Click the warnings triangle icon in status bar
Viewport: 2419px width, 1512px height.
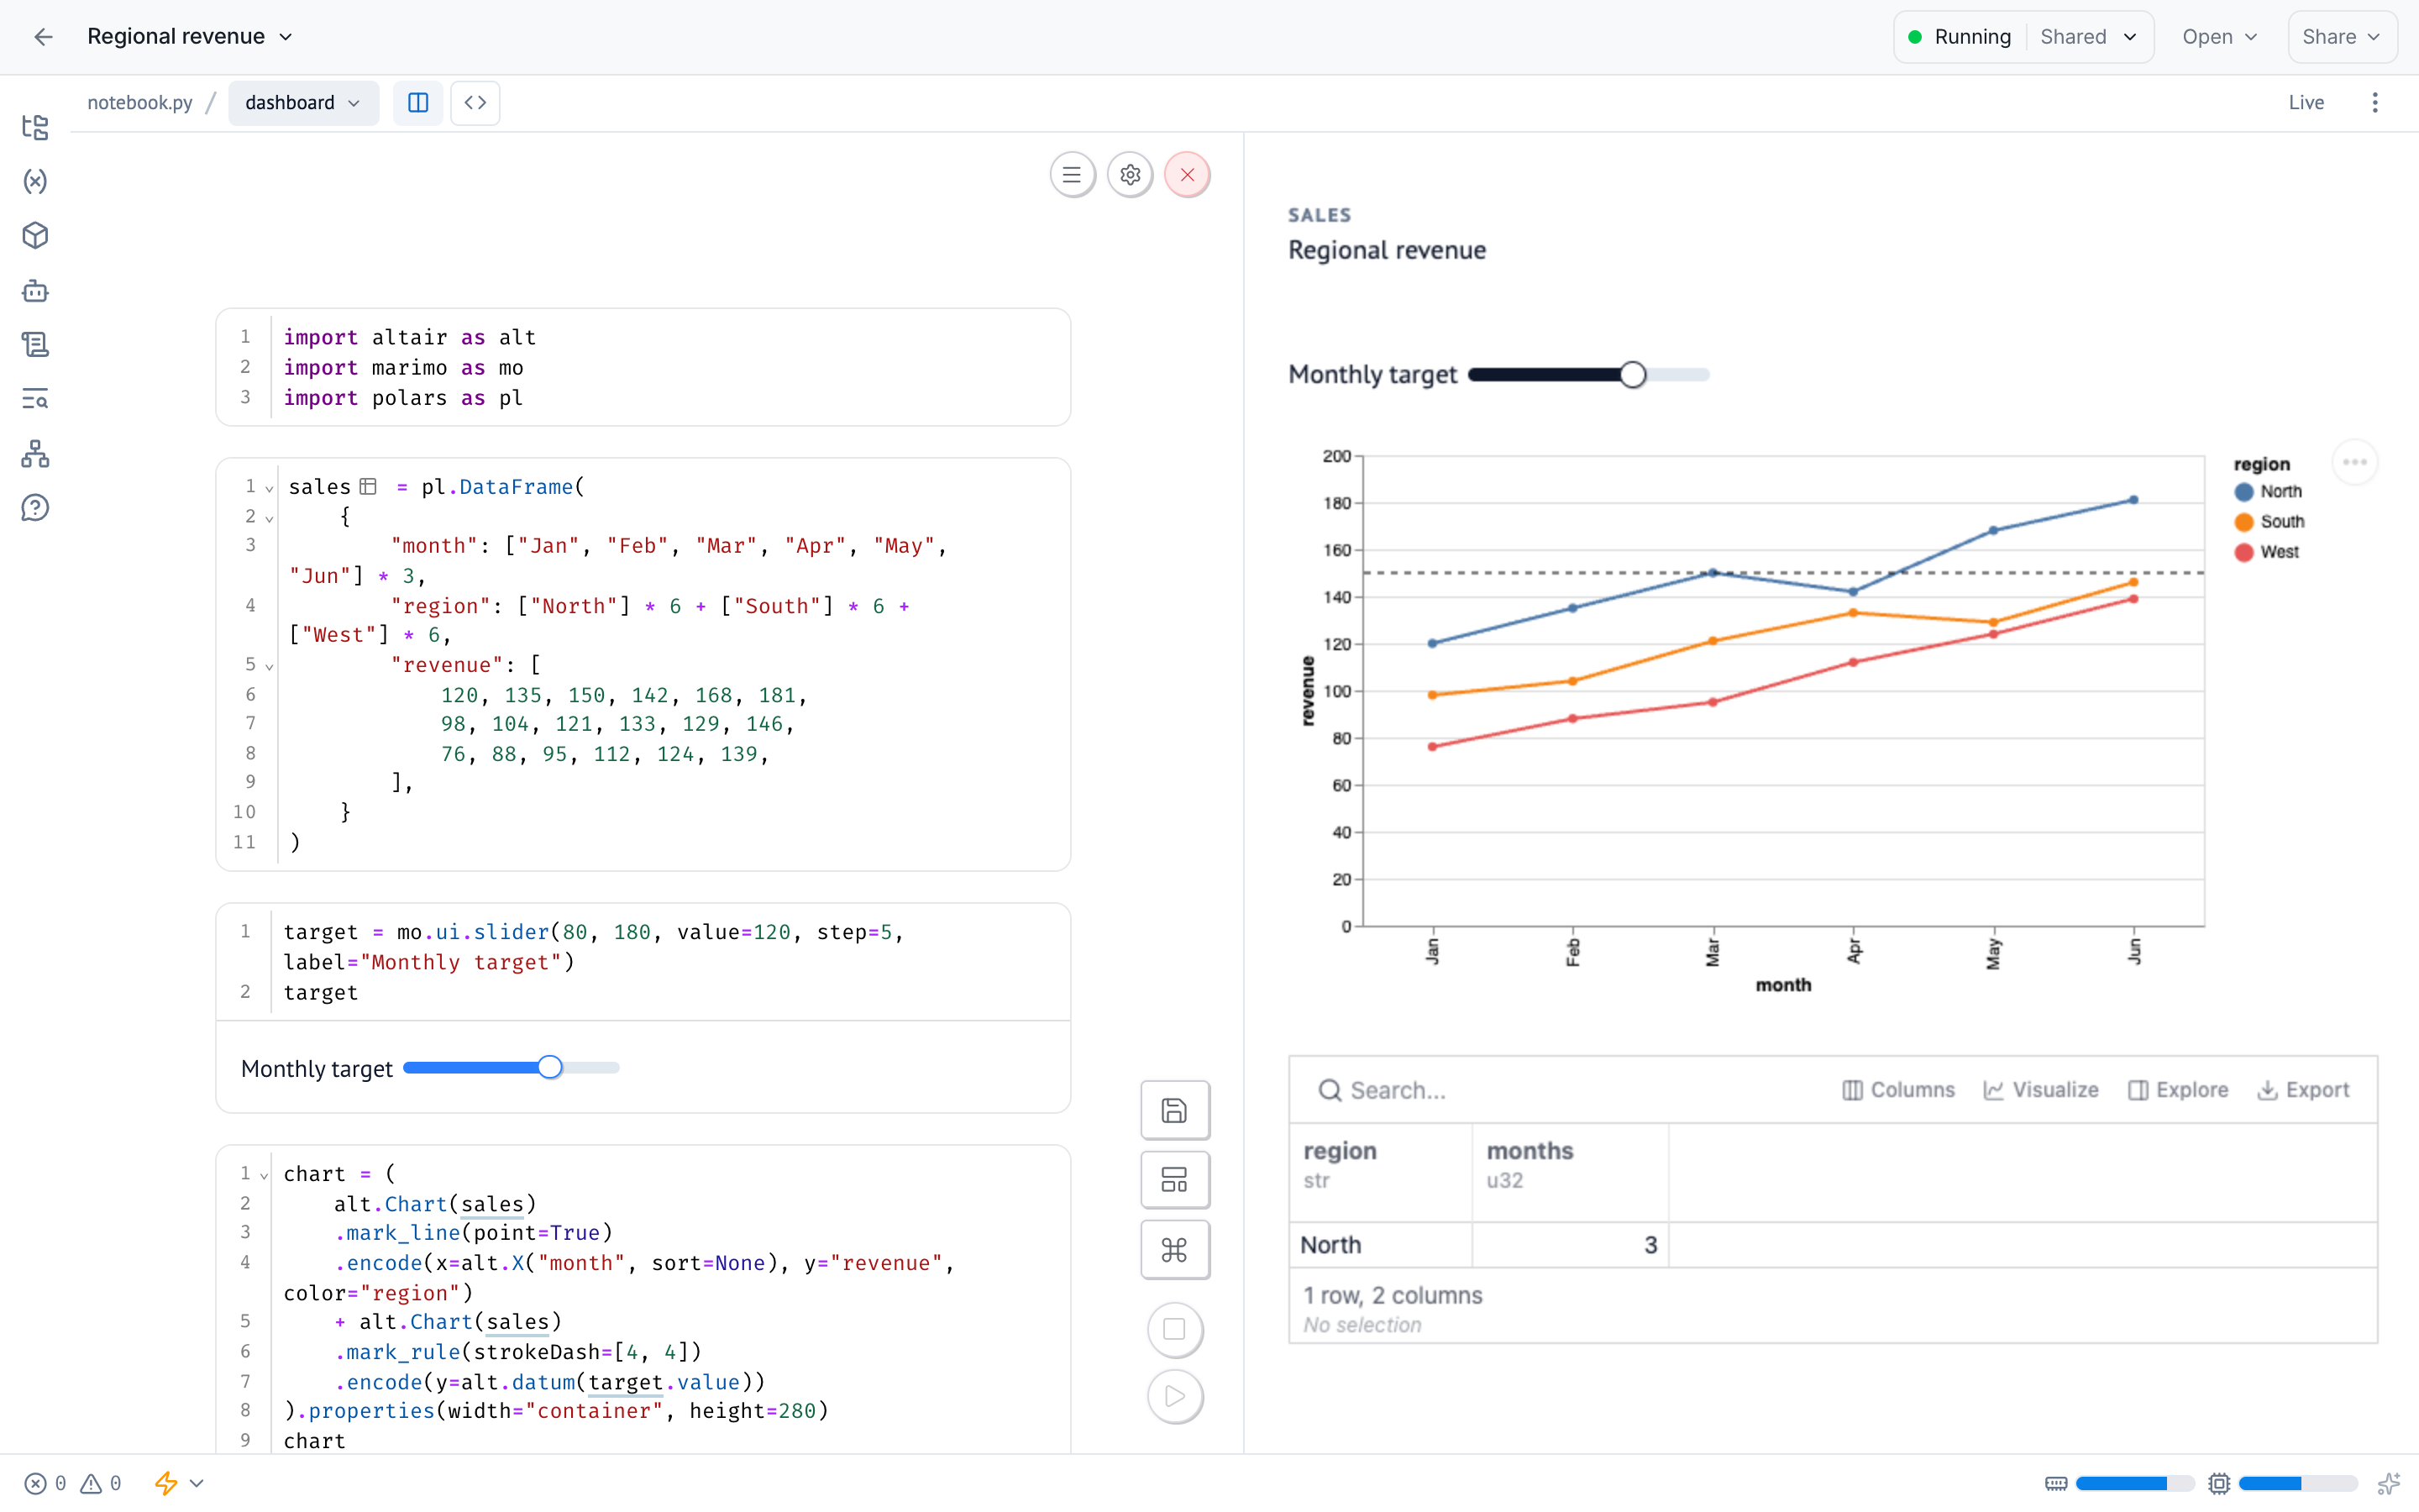click(x=91, y=1483)
